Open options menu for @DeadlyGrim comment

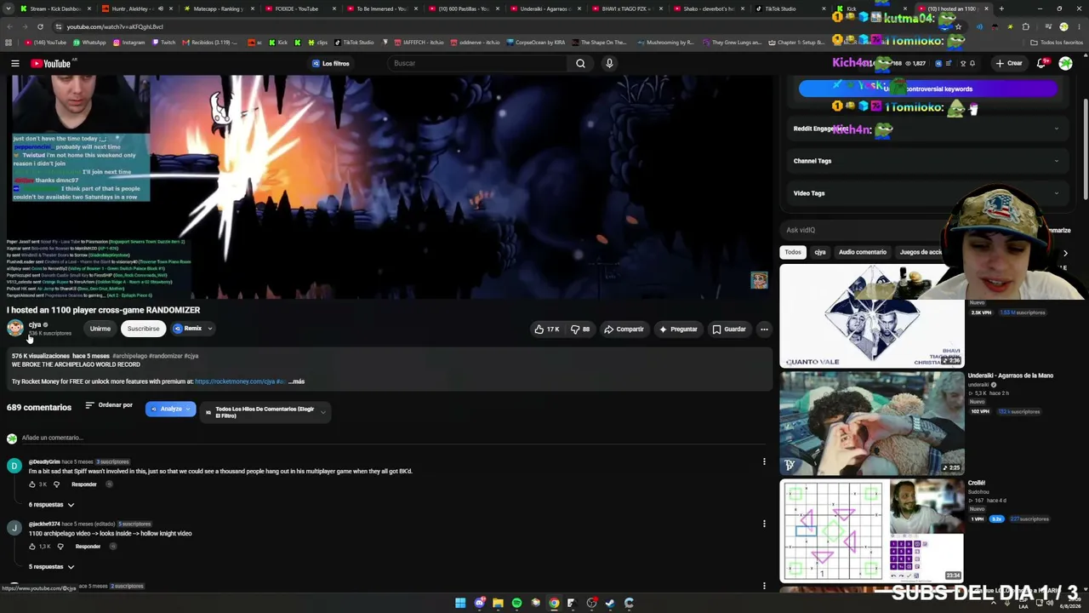tap(764, 462)
